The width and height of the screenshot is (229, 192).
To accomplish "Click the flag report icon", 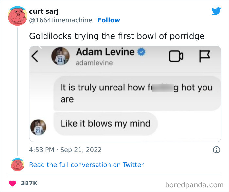I will 203,57.
